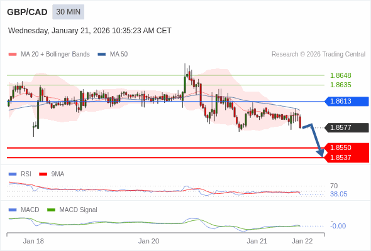
Task: Click the RSI blue legend swatch
Action: click(x=13, y=174)
